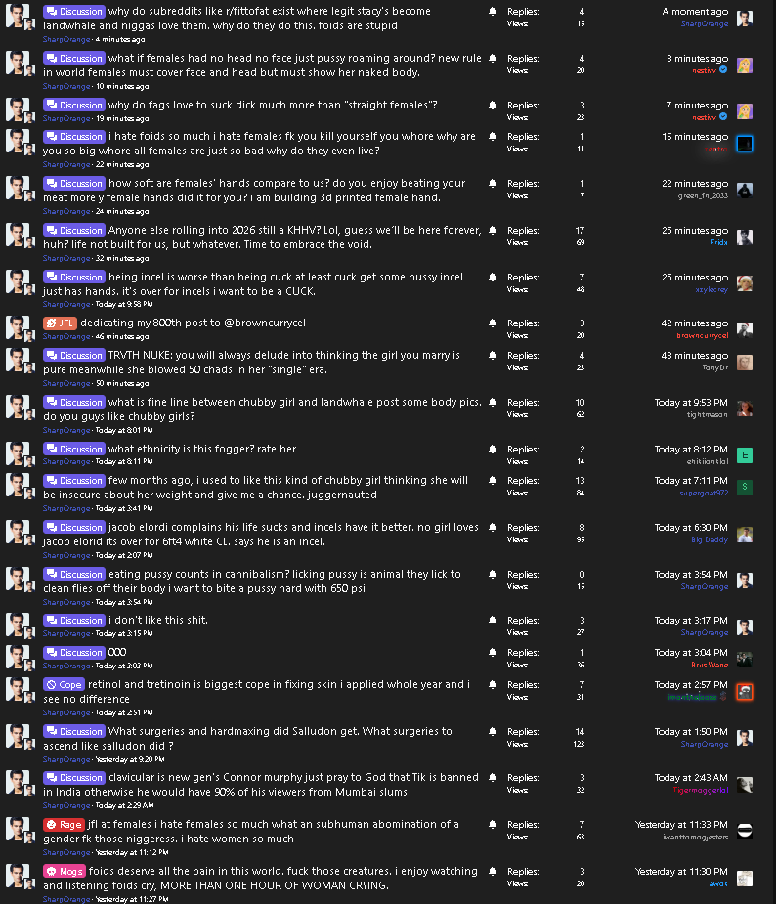Image resolution: width=776 pixels, height=904 pixels.
Task: Open nestivv's avatar on the 3 minutes ago row
Action: point(745,65)
